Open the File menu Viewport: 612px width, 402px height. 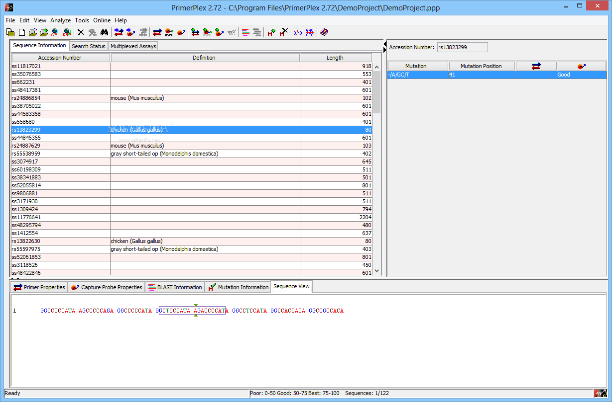tap(10, 20)
